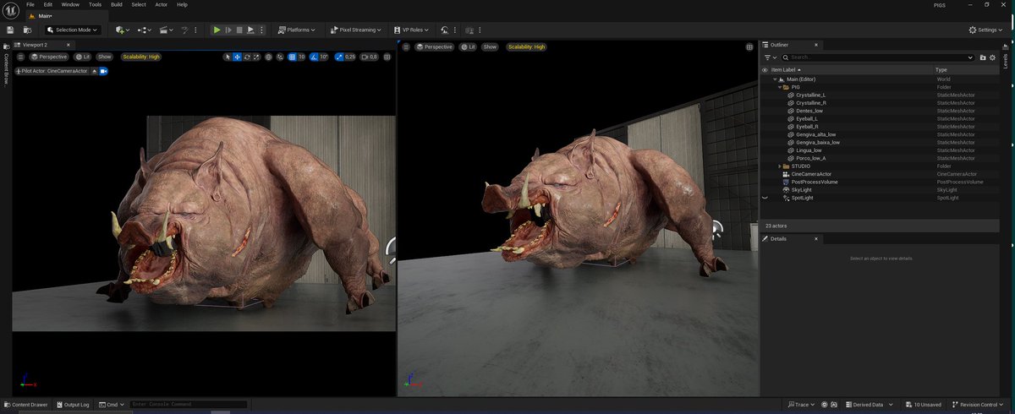
Task: Open the Build menu
Action: click(x=117, y=4)
